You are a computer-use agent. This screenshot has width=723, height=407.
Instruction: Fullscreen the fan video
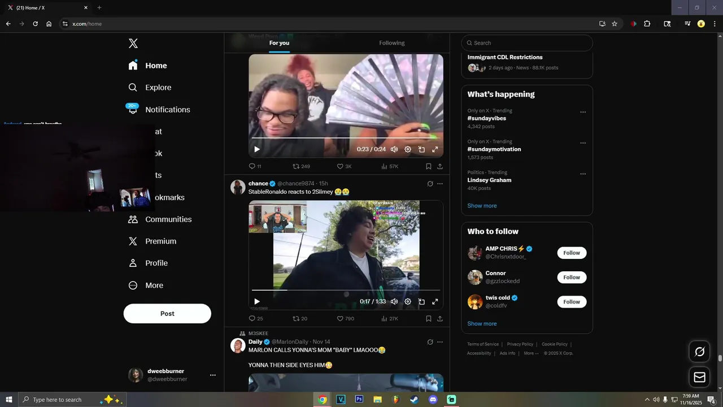point(435,149)
